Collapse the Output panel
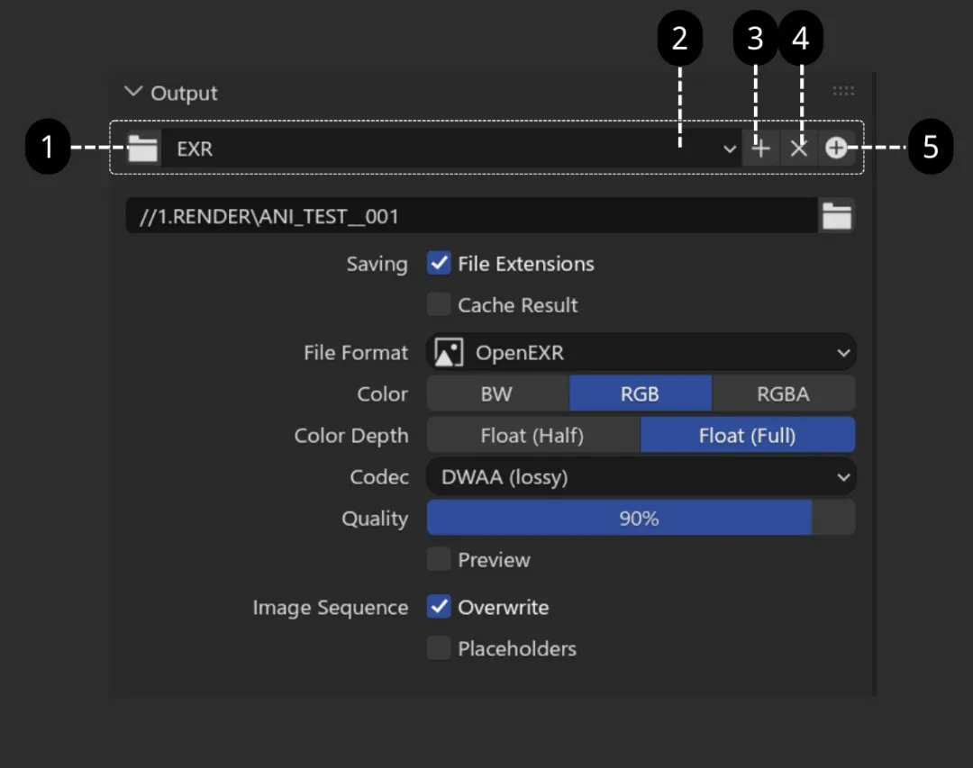Image resolution: width=973 pixels, height=768 pixels. pos(134,92)
